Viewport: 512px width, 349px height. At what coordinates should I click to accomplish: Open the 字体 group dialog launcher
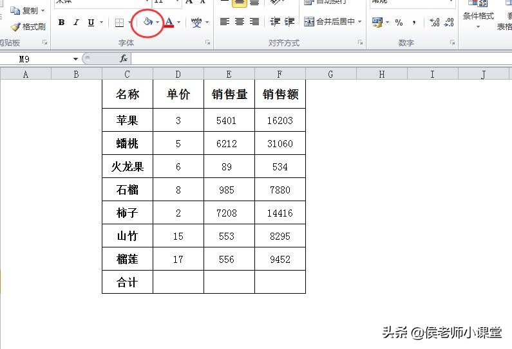click(x=207, y=42)
